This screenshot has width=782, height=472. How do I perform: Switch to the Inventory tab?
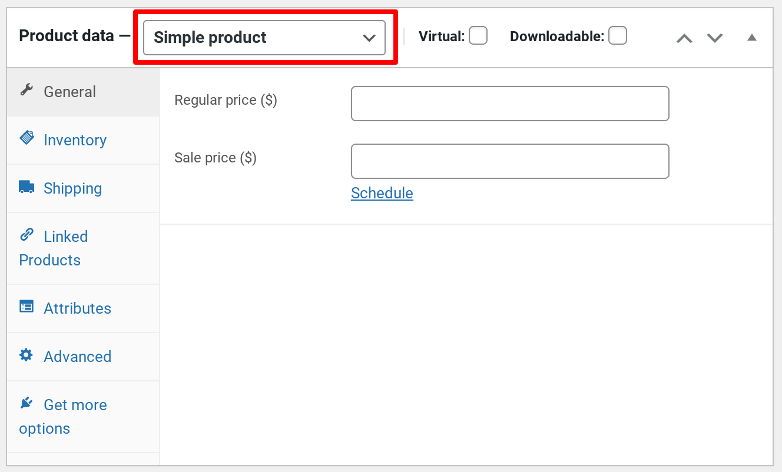(75, 140)
